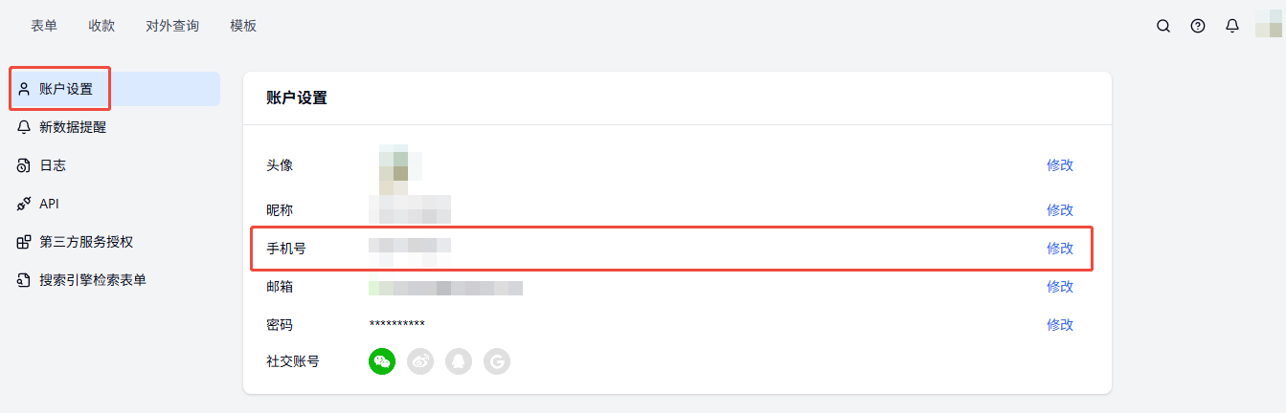Click the profile avatar thumbnail in 头像 row
Screen dimensions: 1286x413
click(395, 166)
